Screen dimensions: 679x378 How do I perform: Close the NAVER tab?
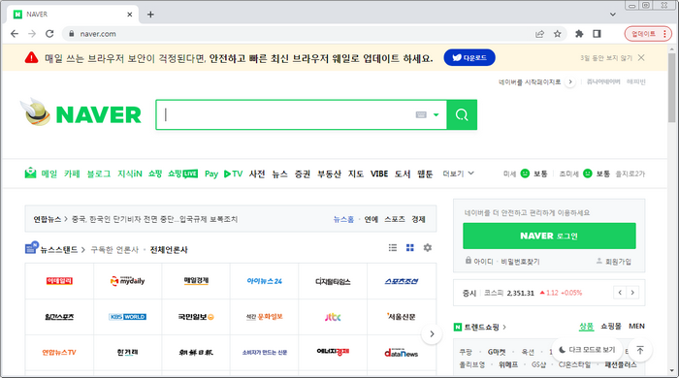tap(129, 15)
